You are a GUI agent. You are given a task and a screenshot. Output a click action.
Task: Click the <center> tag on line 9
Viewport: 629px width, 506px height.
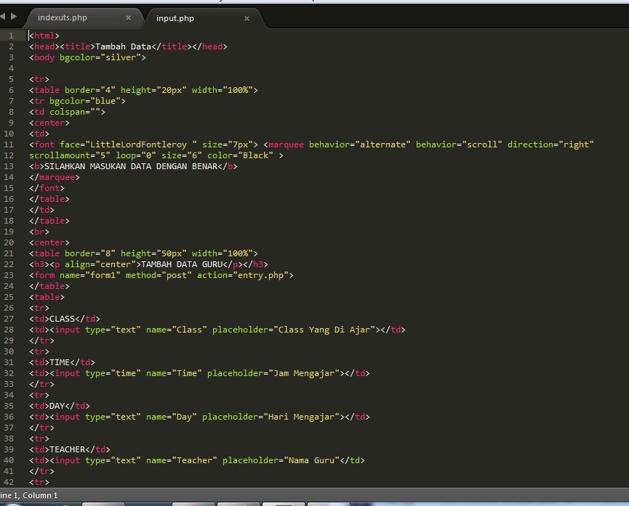pyautogui.click(x=49, y=123)
